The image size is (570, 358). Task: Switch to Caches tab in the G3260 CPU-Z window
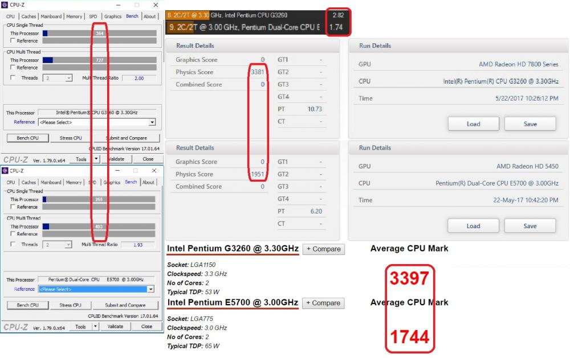28,17
